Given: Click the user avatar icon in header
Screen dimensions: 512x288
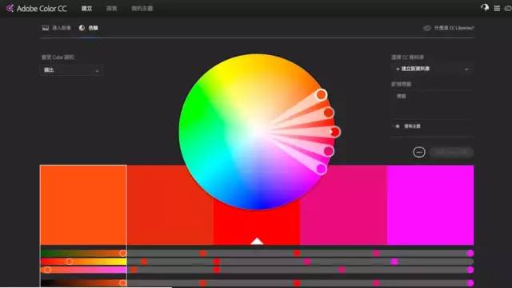Looking at the screenshot, I should tap(485, 7).
